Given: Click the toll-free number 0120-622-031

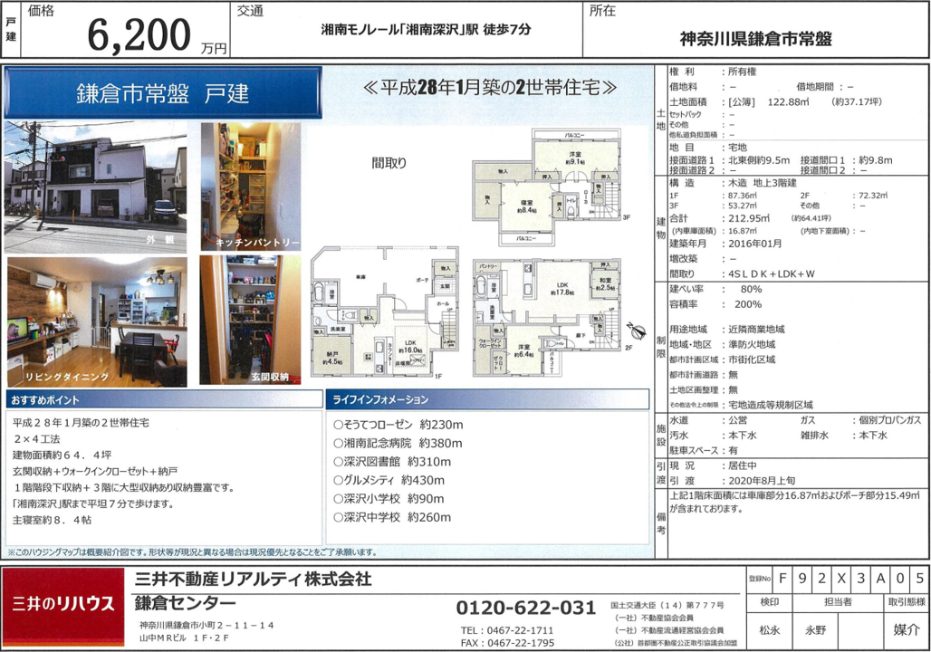Looking at the screenshot, I should pos(525,608).
